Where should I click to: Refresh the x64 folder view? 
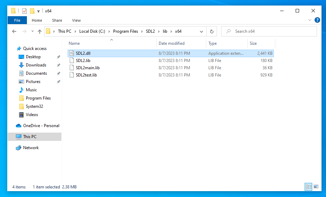point(212,31)
